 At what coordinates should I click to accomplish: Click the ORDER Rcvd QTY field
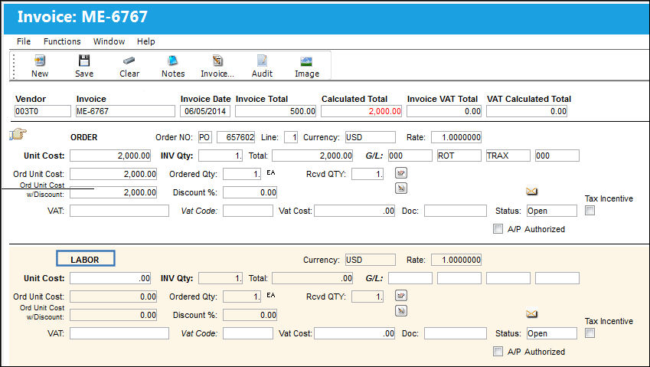pos(367,174)
